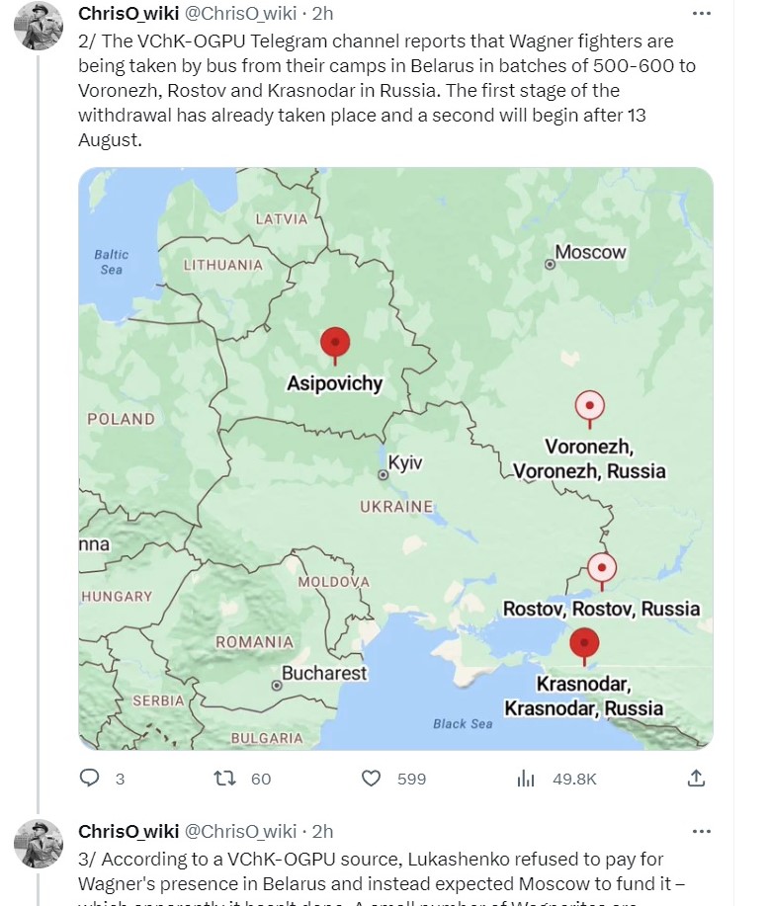Click the Voronezh map pin
The height and width of the screenshot is (906, 769).
pyautogui.click(x=589, y=406)
